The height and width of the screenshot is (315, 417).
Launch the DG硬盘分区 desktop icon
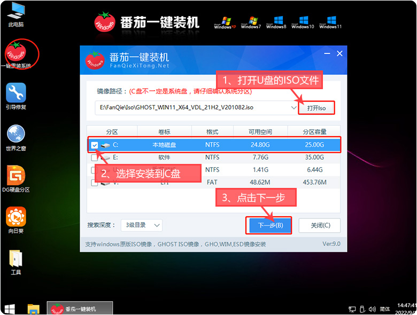point(16,179)
